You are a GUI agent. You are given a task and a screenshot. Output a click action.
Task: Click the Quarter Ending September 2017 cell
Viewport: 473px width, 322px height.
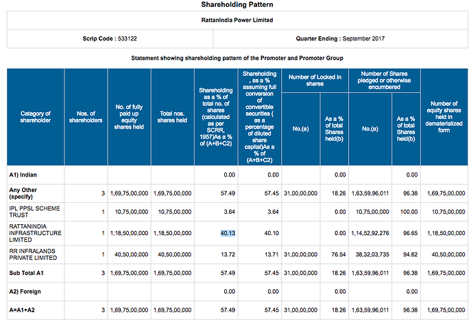tap(340, 38)
